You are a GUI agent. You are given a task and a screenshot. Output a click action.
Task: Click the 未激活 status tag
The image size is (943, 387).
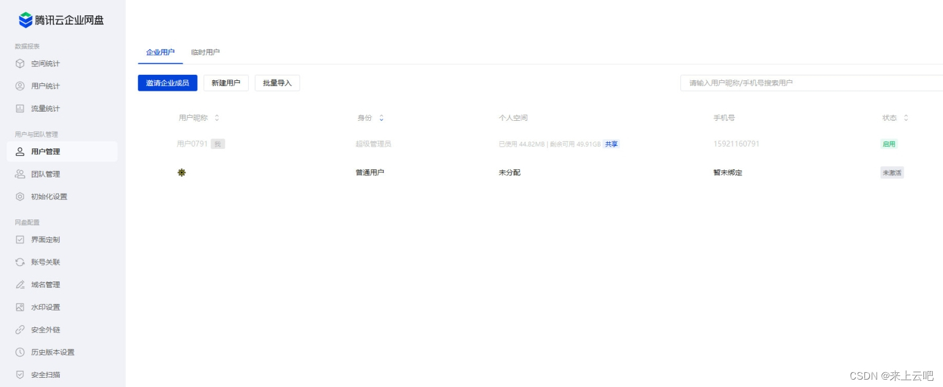coord(892,173)
